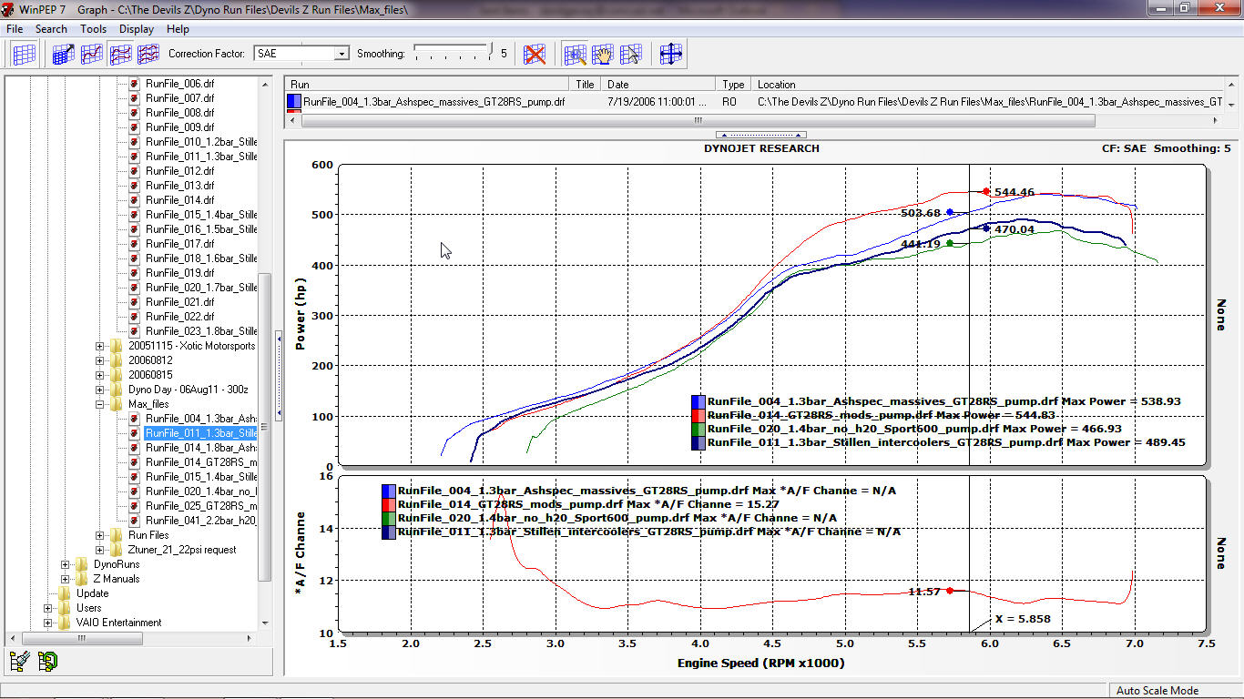Select RunFile_020_1.4bar in the file tree
Screen dimensions: 1244x699
pos(201,491)
